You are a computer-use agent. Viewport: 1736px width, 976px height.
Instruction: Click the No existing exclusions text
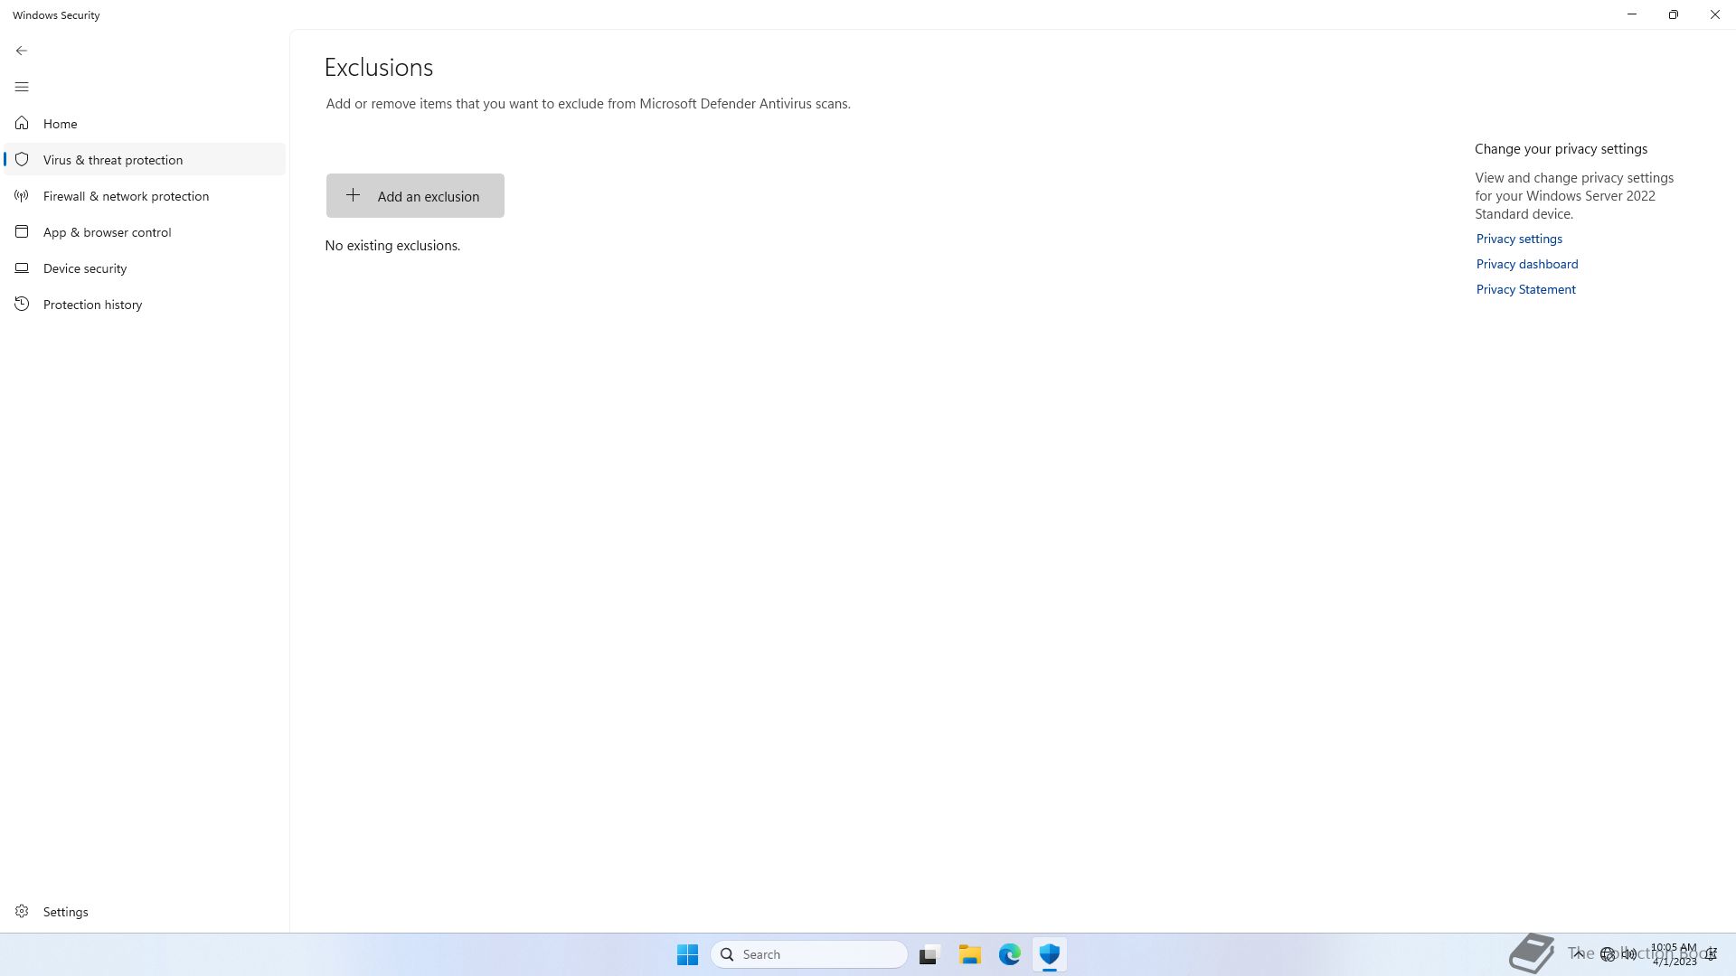point(392,246)
